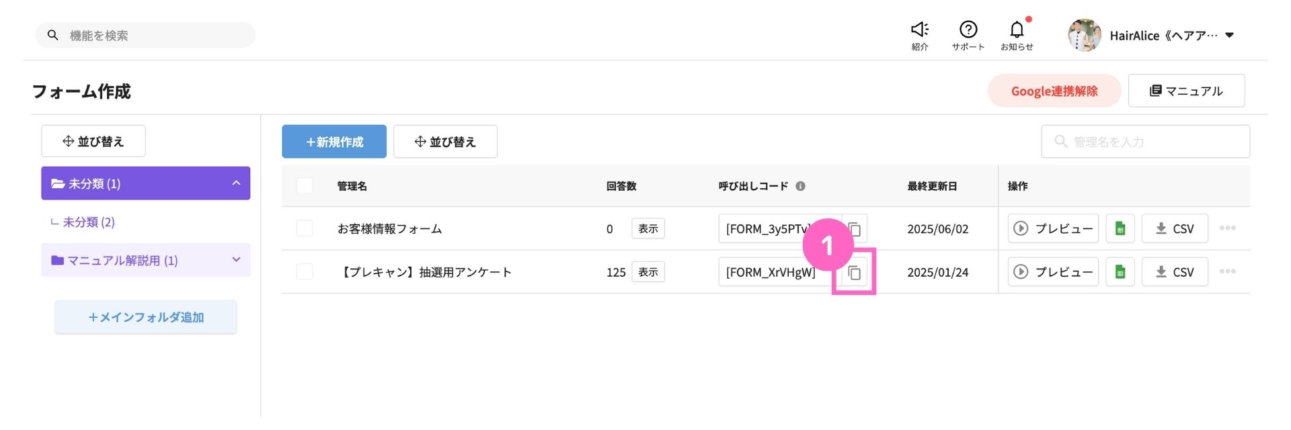Viewport: 1291px width, 430px height.
Task: Open more options for お客様情報フォーム row
Action: pos(1227,228)
